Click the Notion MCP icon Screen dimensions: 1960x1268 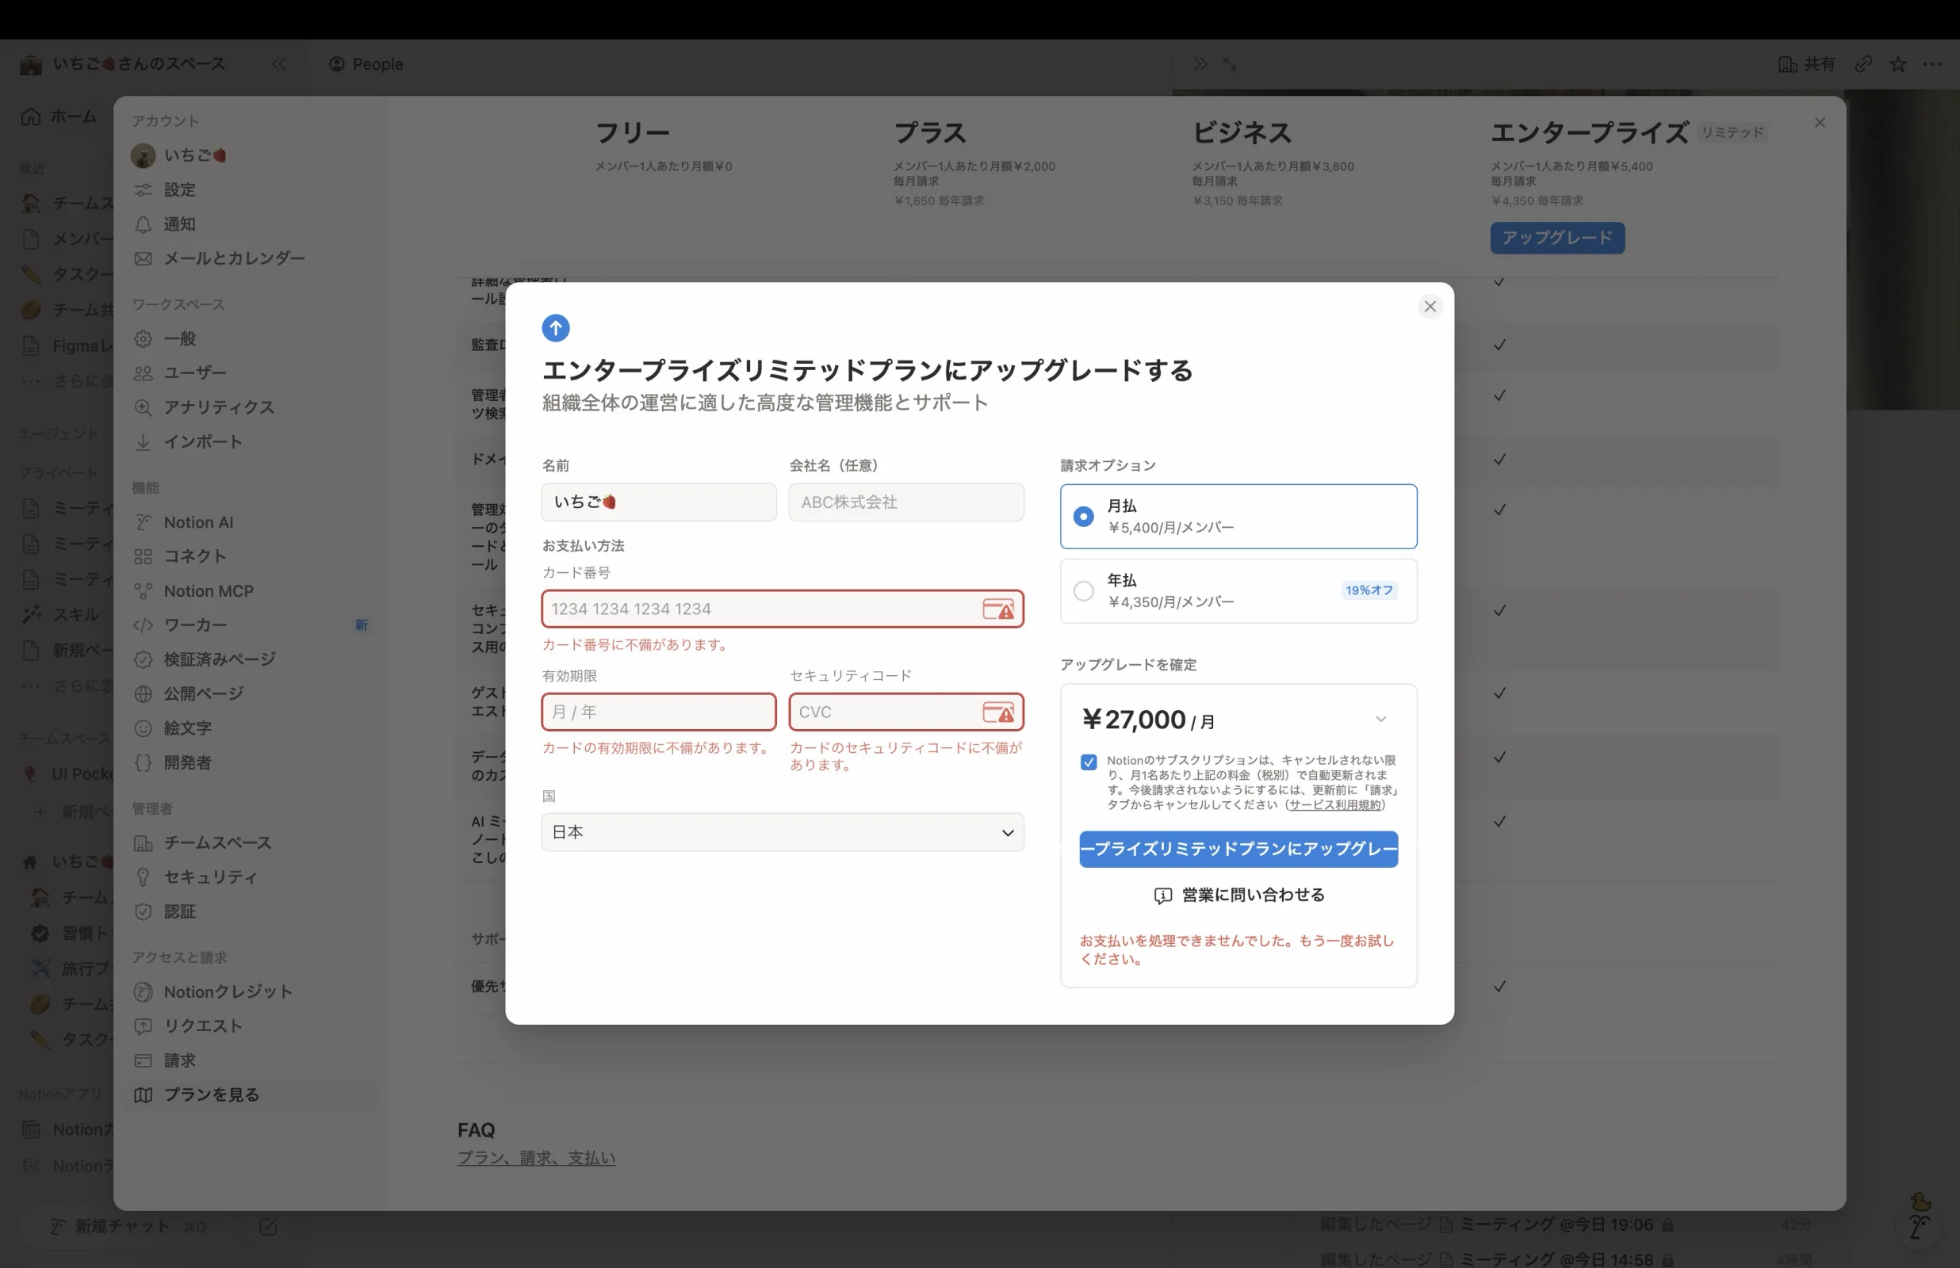click(144, 591)
